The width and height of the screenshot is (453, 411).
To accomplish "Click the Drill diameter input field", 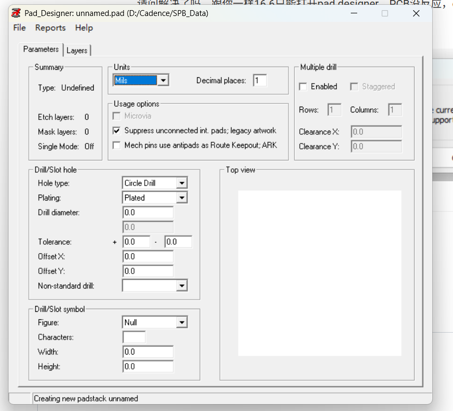I will point(148,213).
